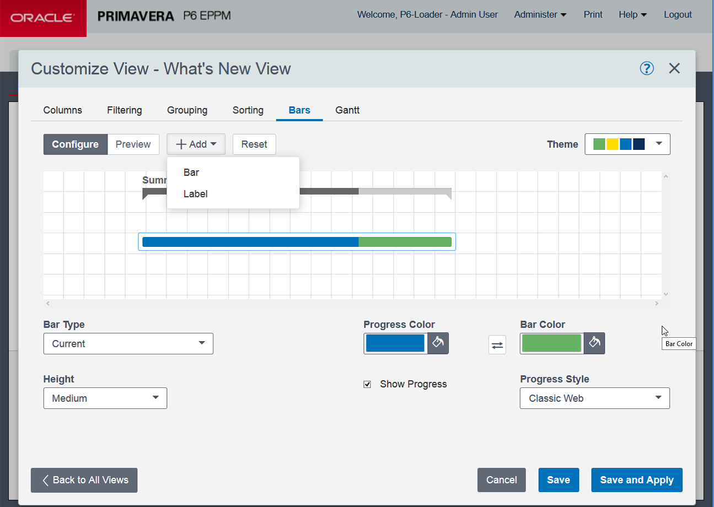Uncheck the Show Progress checkbox

(367, 384)
